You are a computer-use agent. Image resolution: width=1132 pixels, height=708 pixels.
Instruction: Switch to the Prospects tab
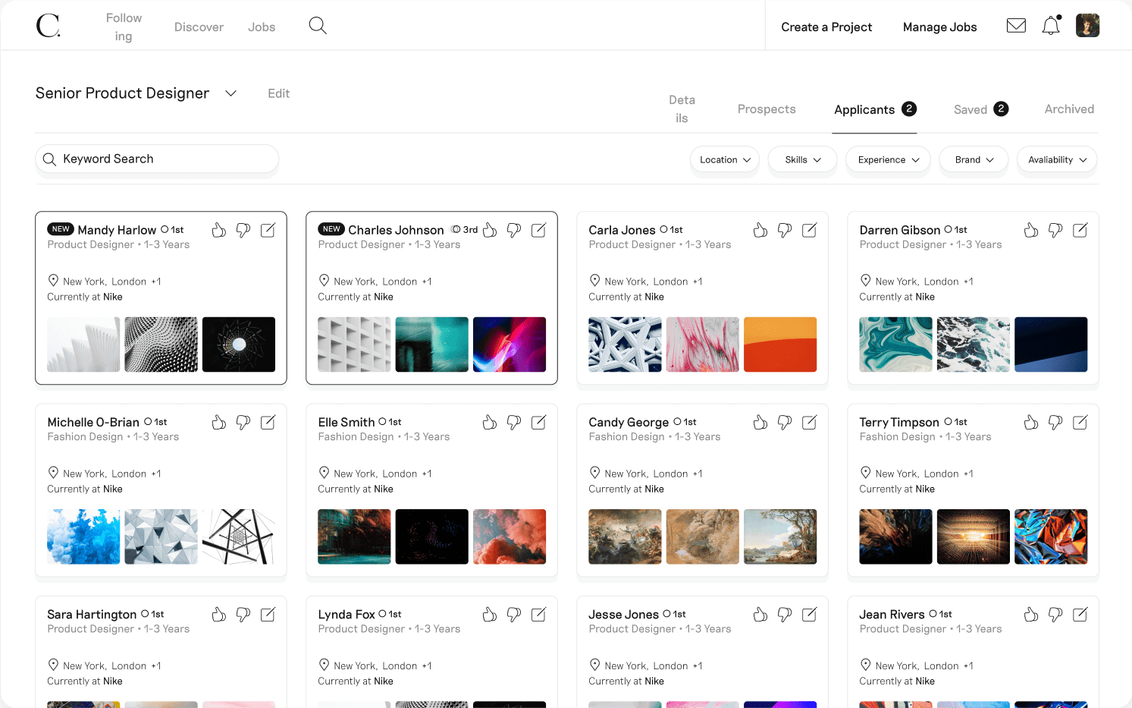click(x=767, y=109)
